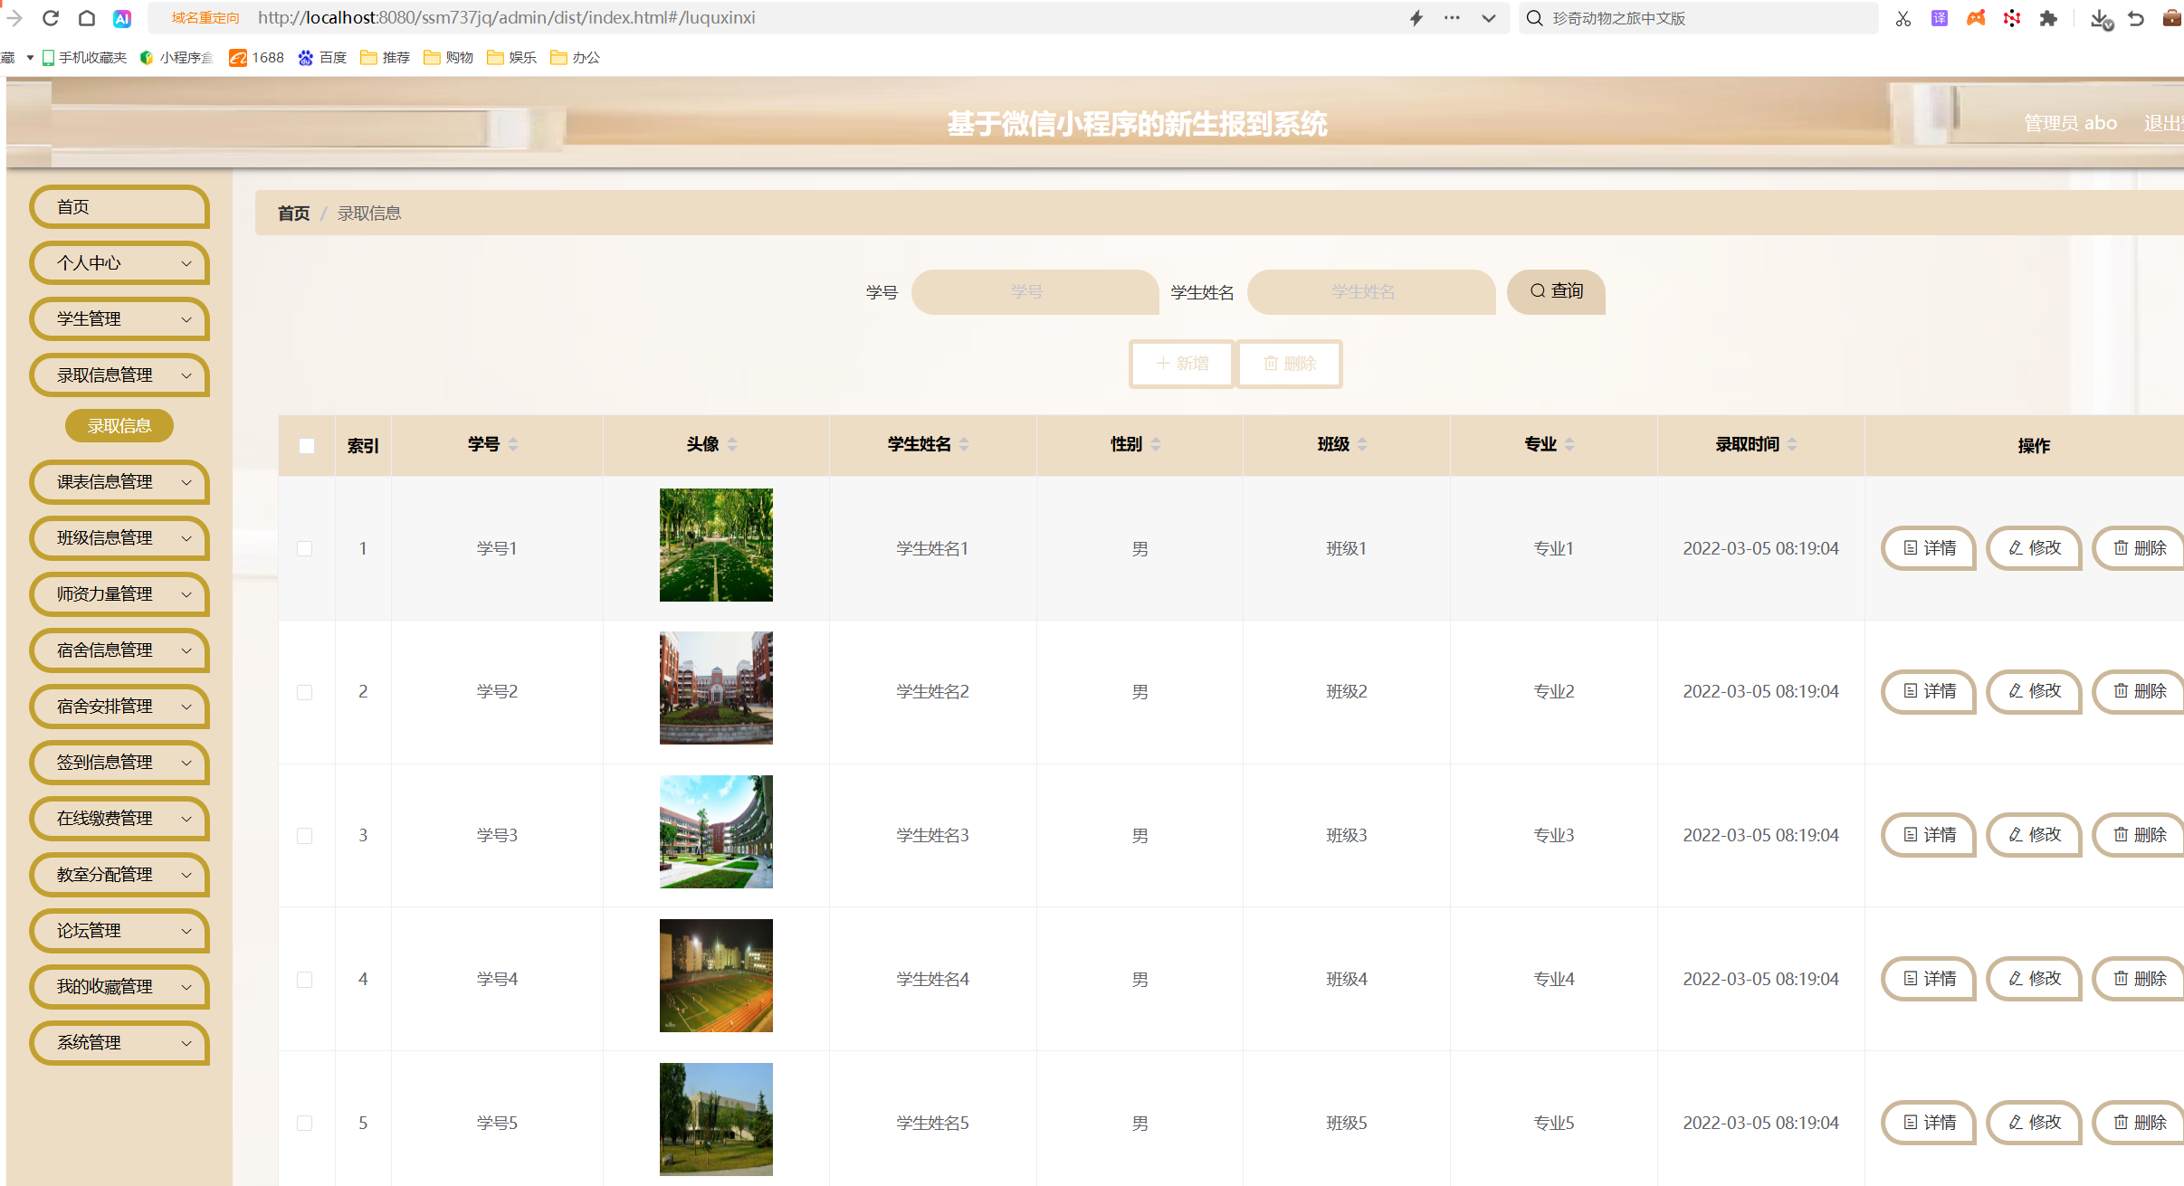Viewport: 2184px width, 1186px height.
Task: Open the 推荐 bookmark folder
Action: 385,58
